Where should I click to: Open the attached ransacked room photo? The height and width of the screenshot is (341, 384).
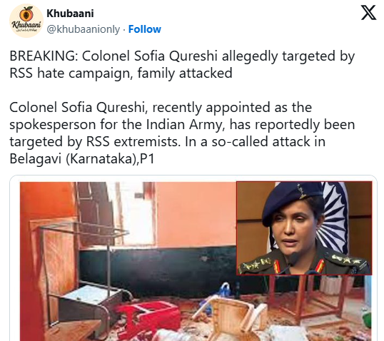(196, 261)
